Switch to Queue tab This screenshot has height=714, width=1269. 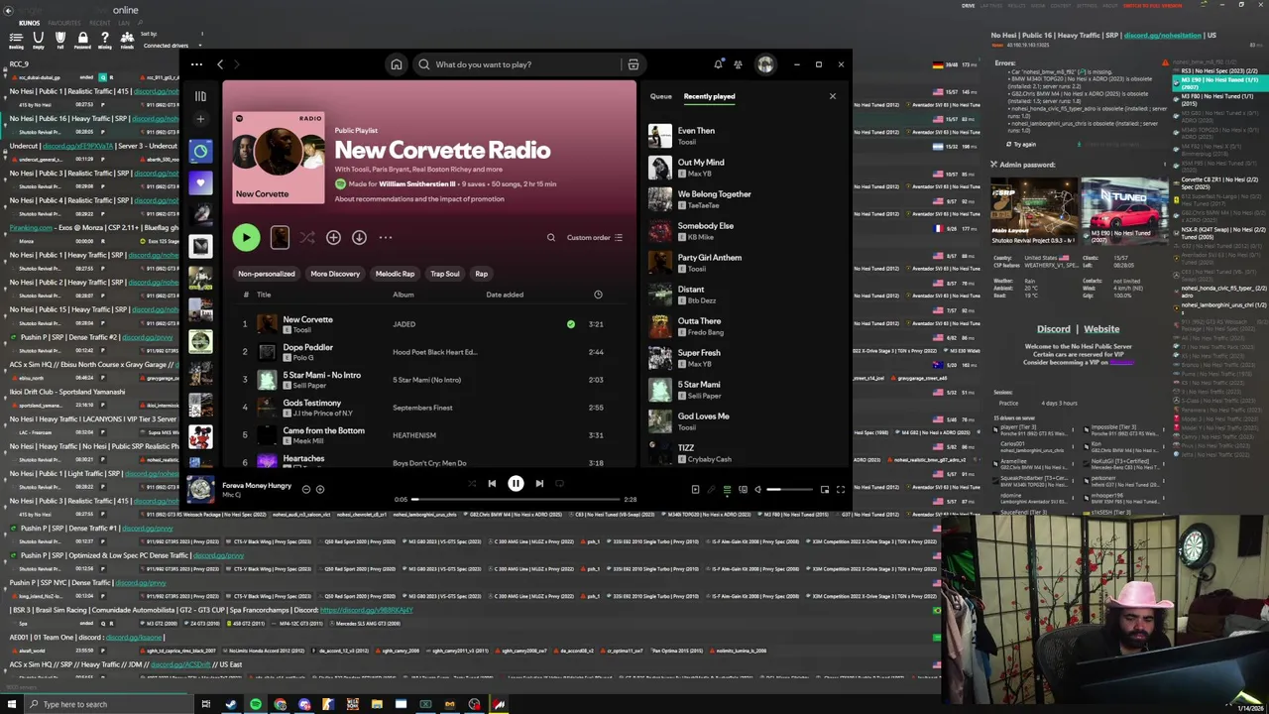(x=660, y=96)
